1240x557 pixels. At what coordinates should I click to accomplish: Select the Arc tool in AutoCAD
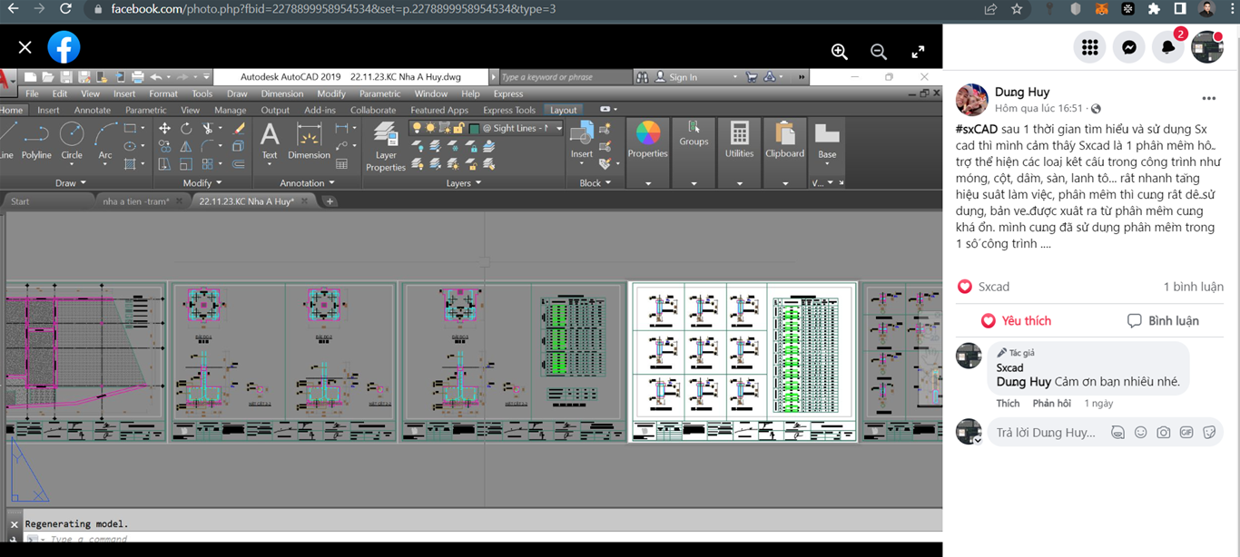105,141
